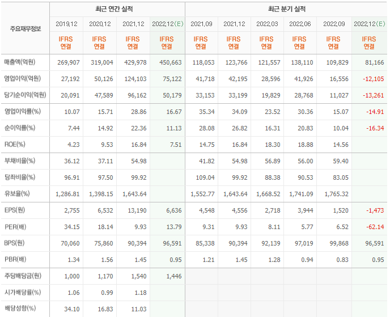Click dividend yield value 1.18
Image resolution: width=390 pixels, height=317 pixels.
[x=141, y=293]
